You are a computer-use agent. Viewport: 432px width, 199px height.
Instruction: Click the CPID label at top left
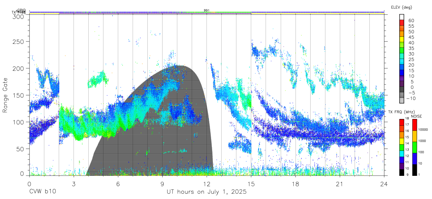click(21, 10)
